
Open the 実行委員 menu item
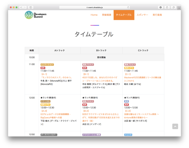point(157,15)
